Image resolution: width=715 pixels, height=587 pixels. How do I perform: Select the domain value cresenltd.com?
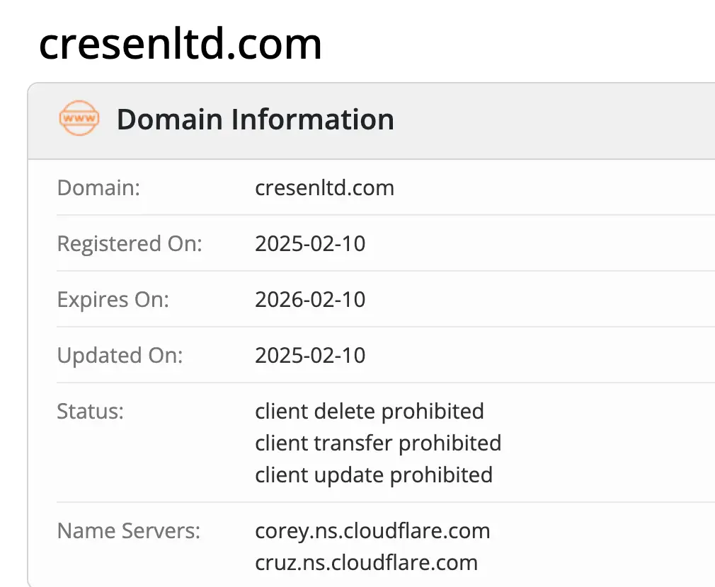tap(324, 188)
